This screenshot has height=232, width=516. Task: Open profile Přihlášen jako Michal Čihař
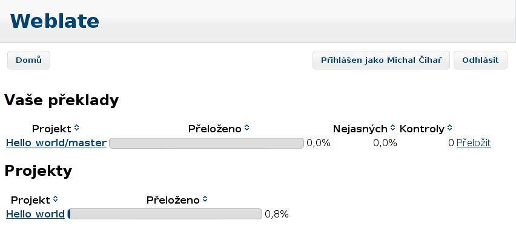(381, 60)
